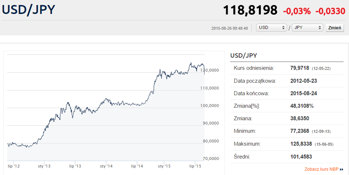Click the 120,0000 label on chart's price axis
This screenshot has height=175, width=349.
point(213,70)
